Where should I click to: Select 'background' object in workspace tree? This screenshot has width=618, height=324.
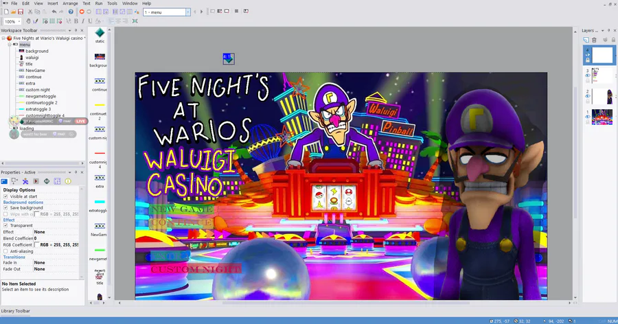pyautogui.click(x=37, y=51)
